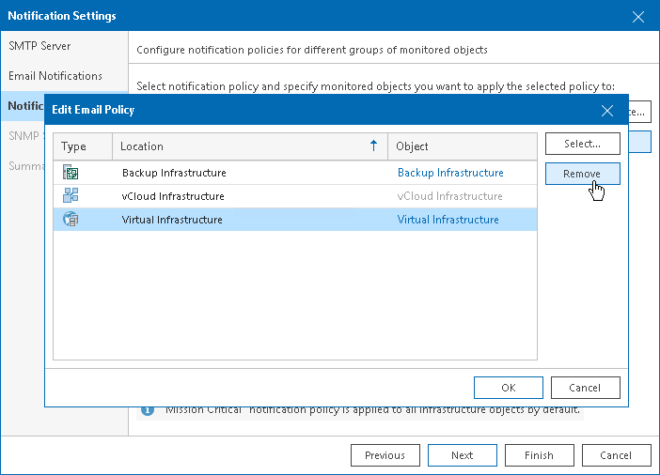Open the Email Notifications step
Viewport: 660px width, 475px height.
(x=55, y=75)
